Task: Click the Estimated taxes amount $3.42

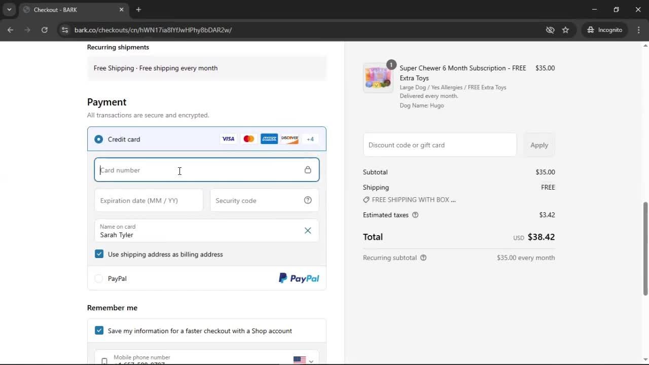Action: [x=547, y=215]
